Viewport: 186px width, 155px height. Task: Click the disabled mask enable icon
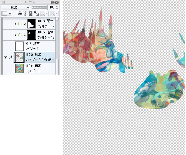point(42,13)
